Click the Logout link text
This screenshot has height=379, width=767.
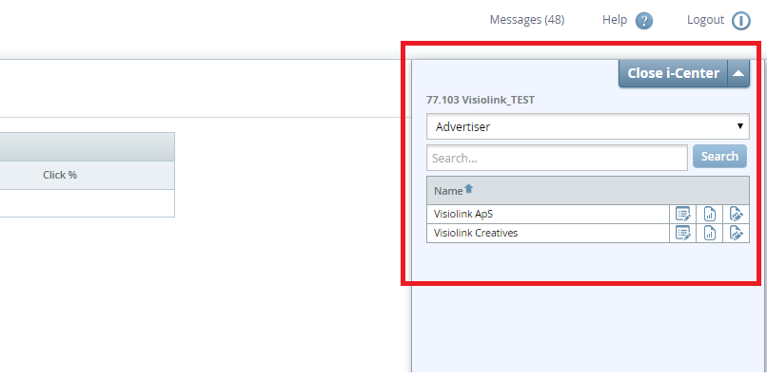[705, 20]
